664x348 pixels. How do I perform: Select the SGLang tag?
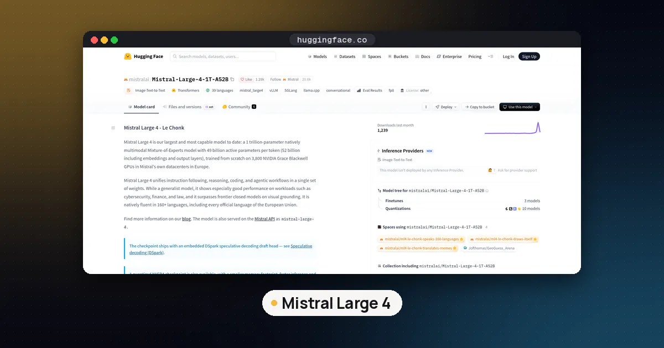[290, 90]
